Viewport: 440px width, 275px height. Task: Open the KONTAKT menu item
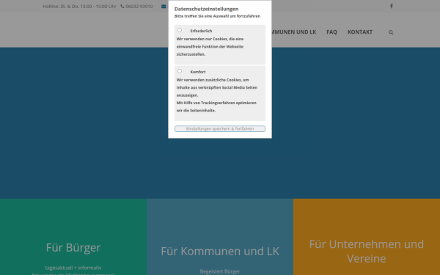tap(360, 32)
